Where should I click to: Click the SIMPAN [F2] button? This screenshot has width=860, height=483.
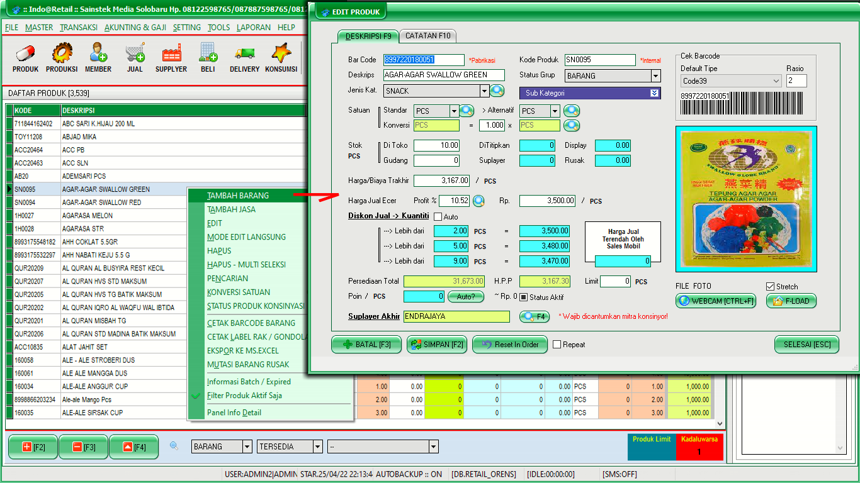[x=438, y=345]
